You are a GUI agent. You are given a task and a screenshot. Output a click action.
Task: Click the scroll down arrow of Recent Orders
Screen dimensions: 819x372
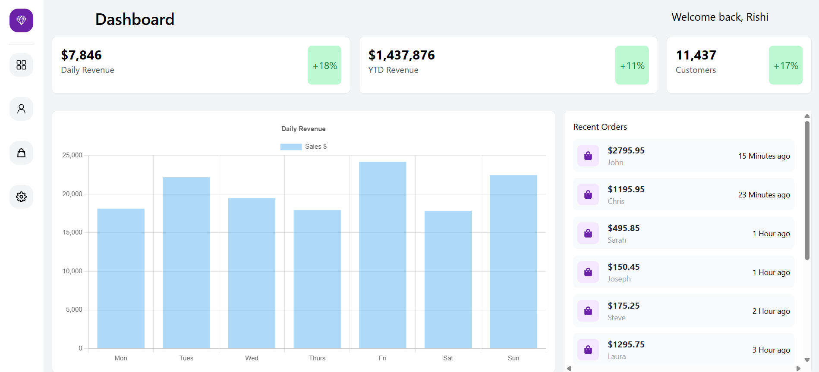(807, 360)
